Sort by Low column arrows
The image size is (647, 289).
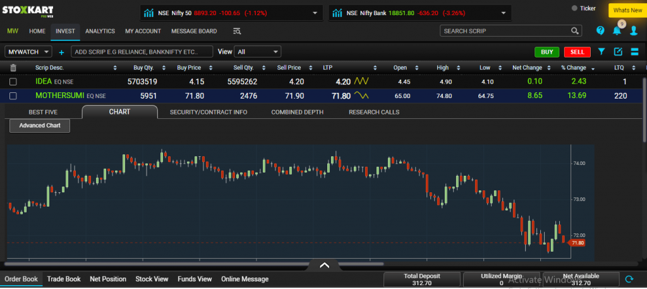500,68
